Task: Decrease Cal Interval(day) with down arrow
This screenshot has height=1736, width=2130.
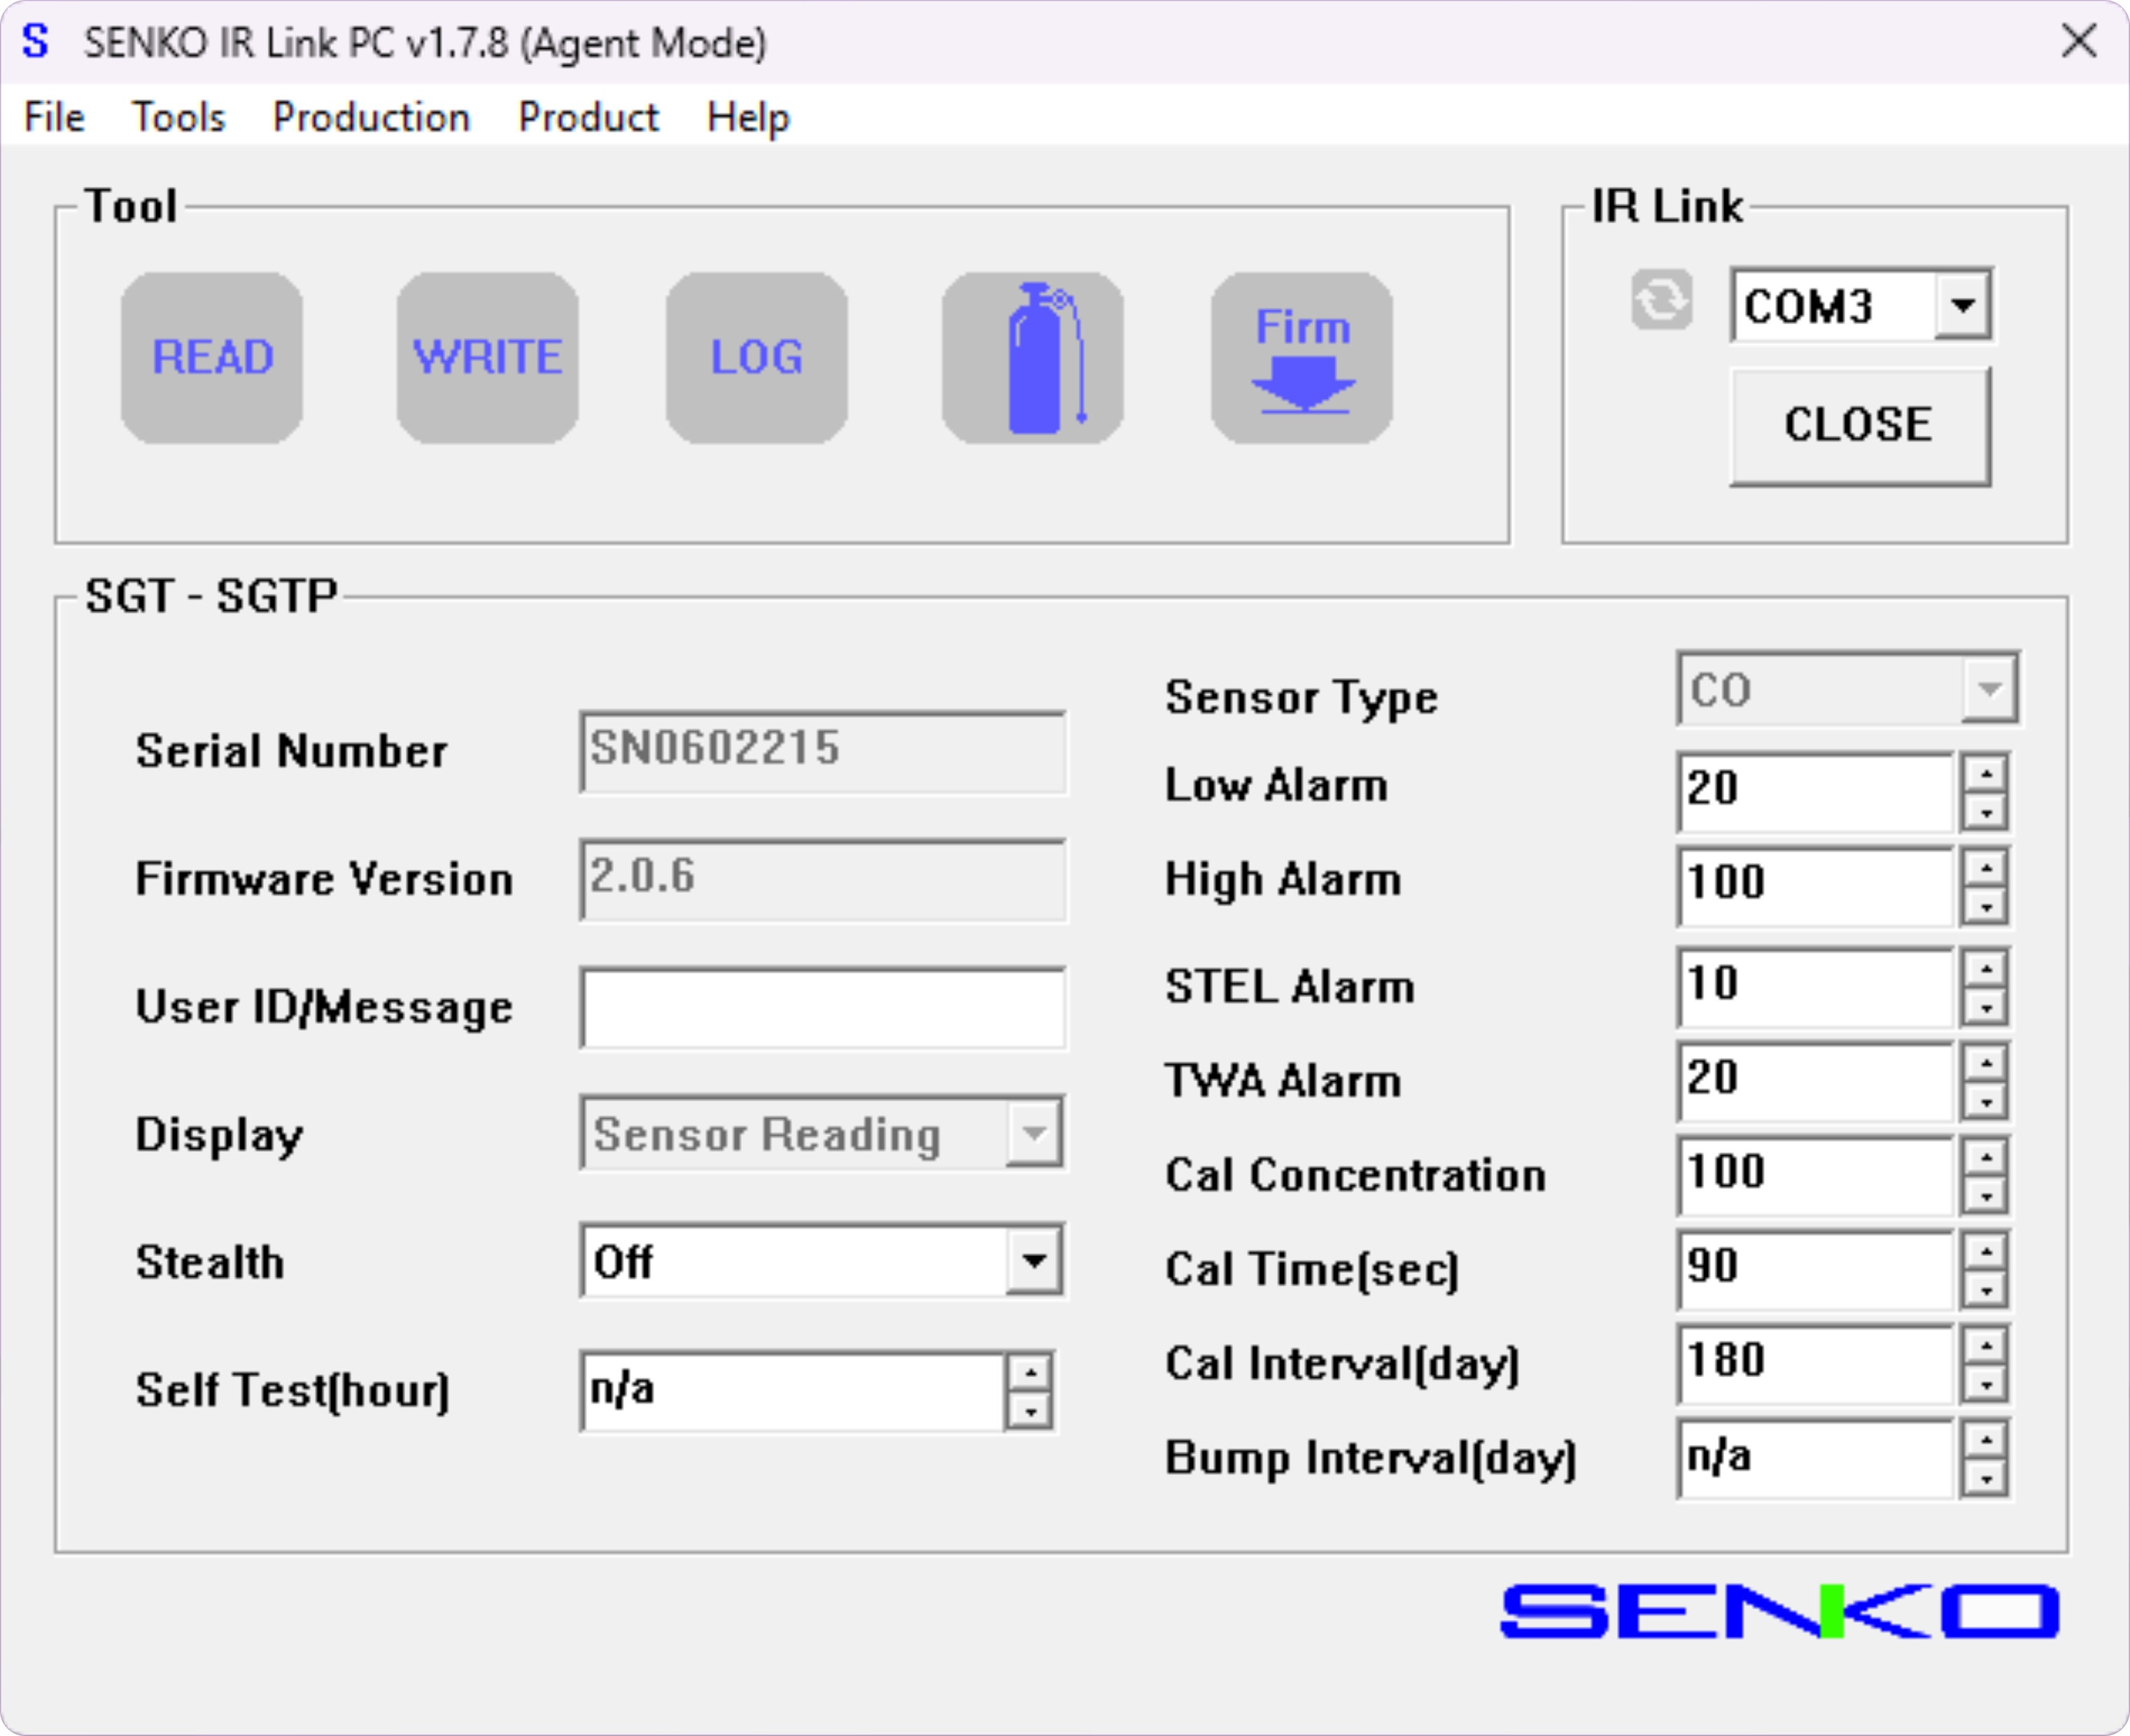Action: (x=1986, y=1385)
